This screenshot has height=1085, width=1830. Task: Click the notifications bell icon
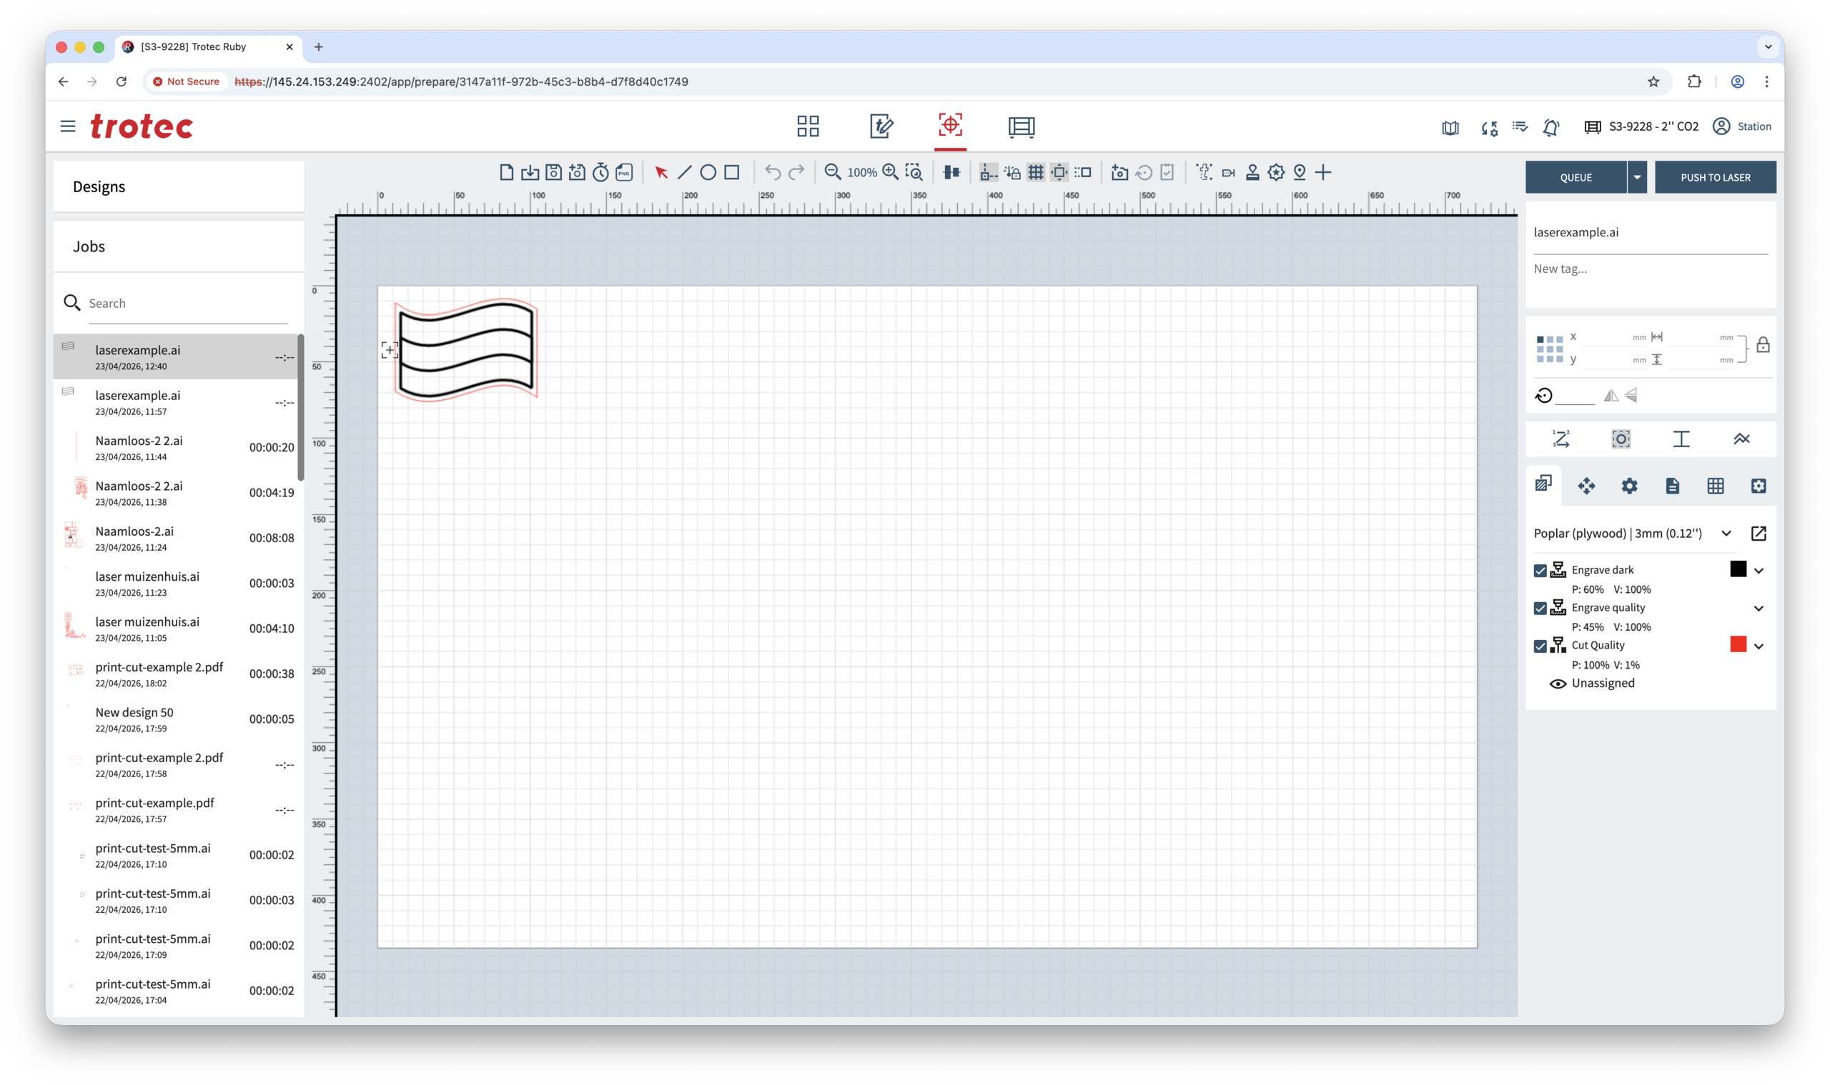pyautogui.click(x=1550, y=127)
